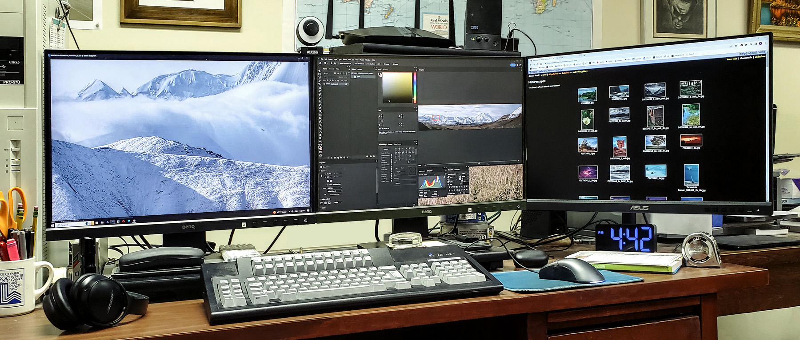This screenshot has height=340, width=800.
Task: Click the rainbow hue slider in Color panel
Action: click(x=415, y=87)
